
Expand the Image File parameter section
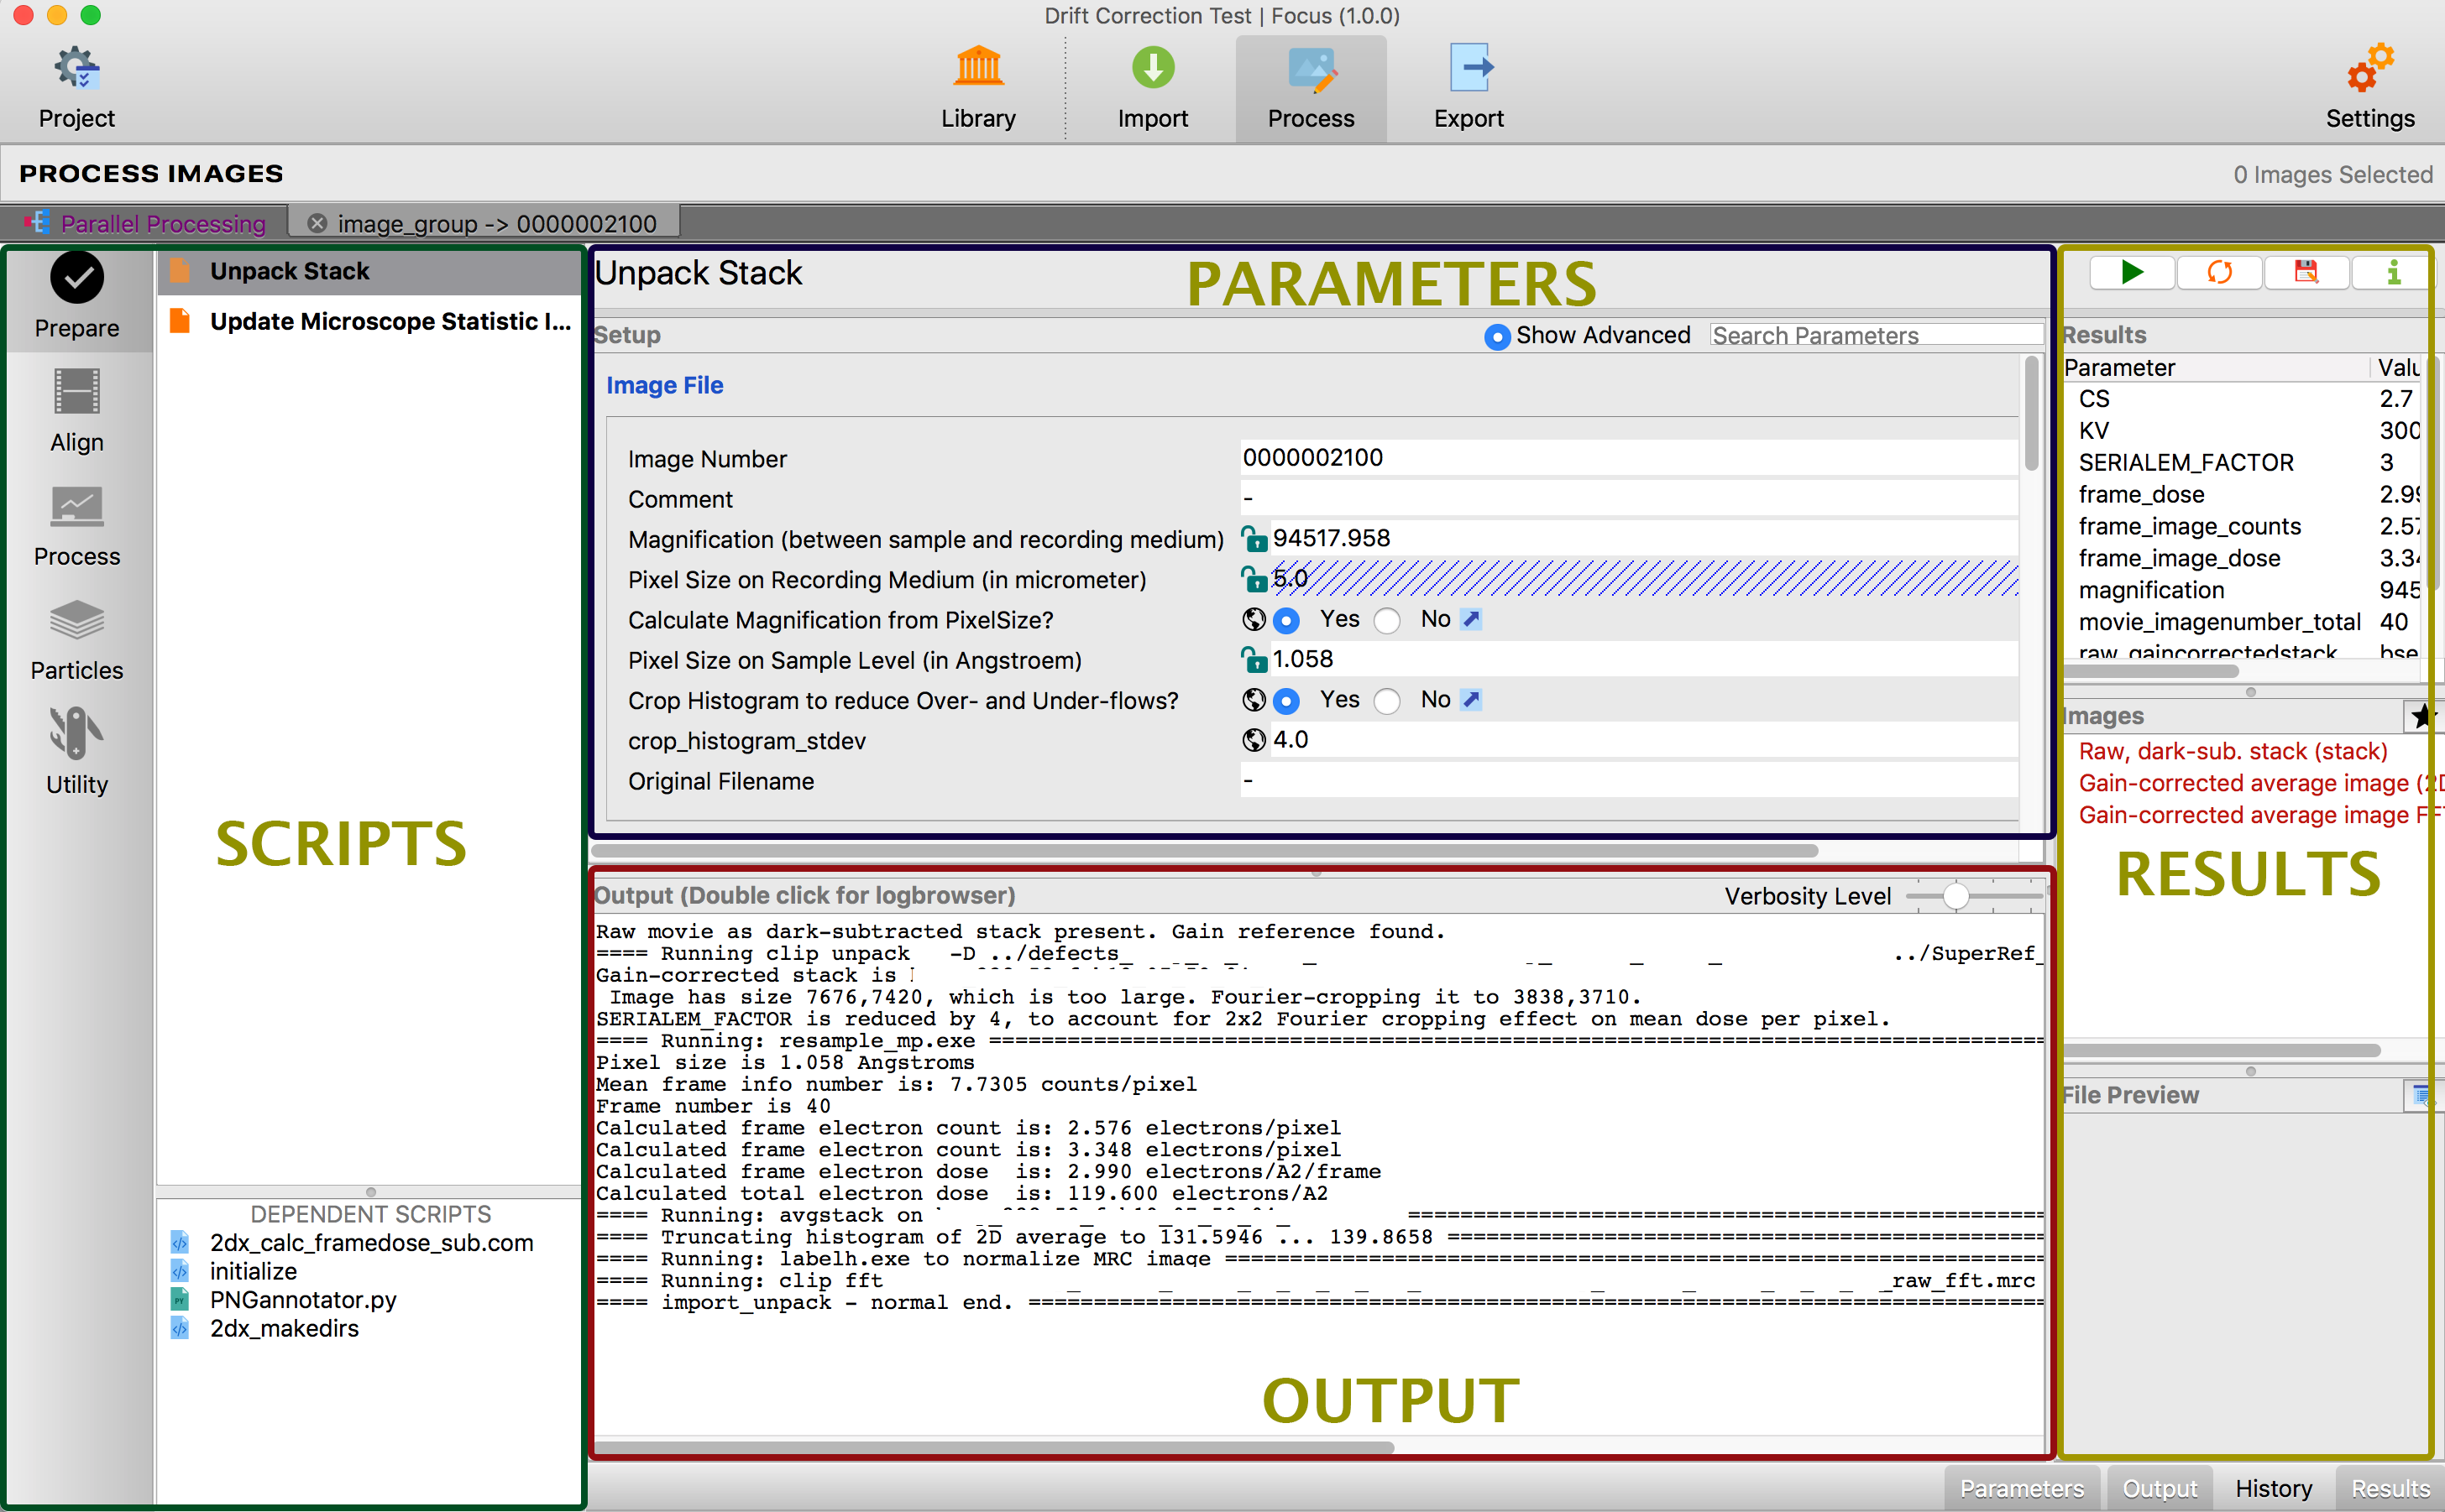pyautogui.click(x=664, y=385)
